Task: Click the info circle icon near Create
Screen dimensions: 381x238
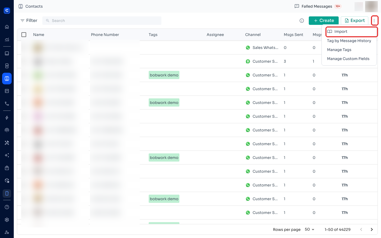Action: [302, 21]
